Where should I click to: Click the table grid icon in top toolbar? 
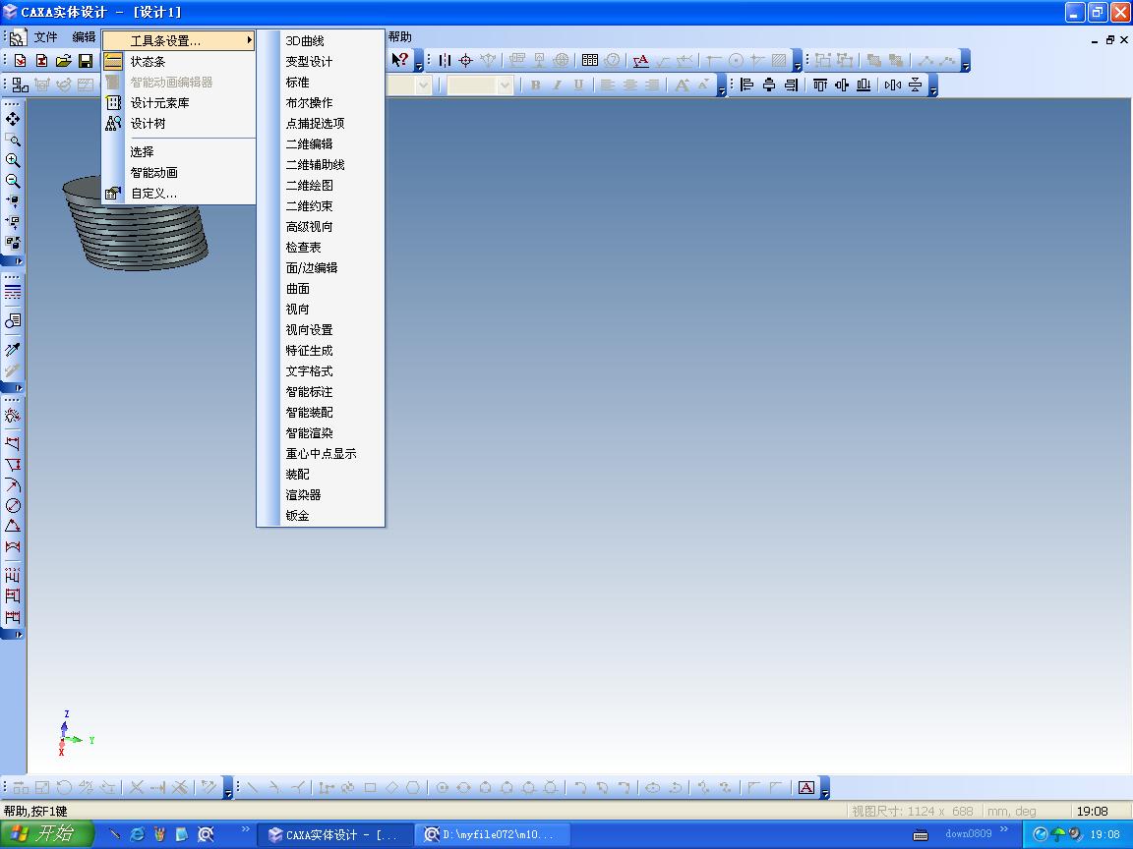point(590,61)
